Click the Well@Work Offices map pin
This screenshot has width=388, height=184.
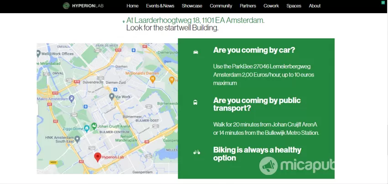pos(38,54)
